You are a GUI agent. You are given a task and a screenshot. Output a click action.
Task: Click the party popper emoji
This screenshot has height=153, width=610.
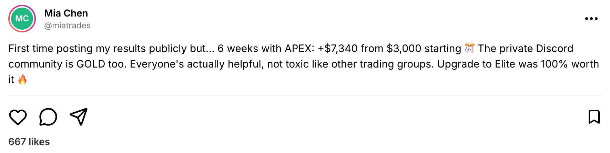click(x=469, y=48)
